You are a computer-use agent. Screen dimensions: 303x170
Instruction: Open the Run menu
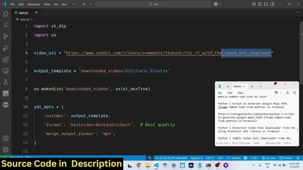click(x=64, y=4)
